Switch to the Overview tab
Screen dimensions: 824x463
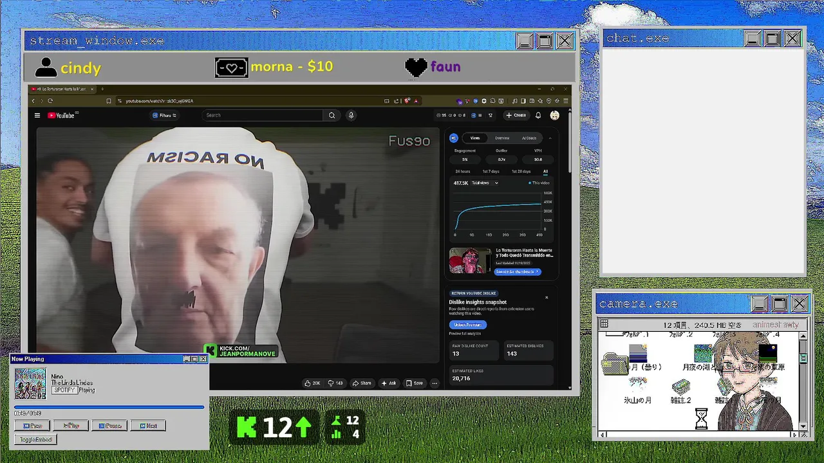[502, 138]
